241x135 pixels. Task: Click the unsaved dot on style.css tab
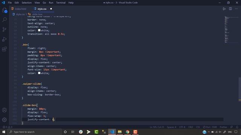pyautogui.click(x=51, y=9)
